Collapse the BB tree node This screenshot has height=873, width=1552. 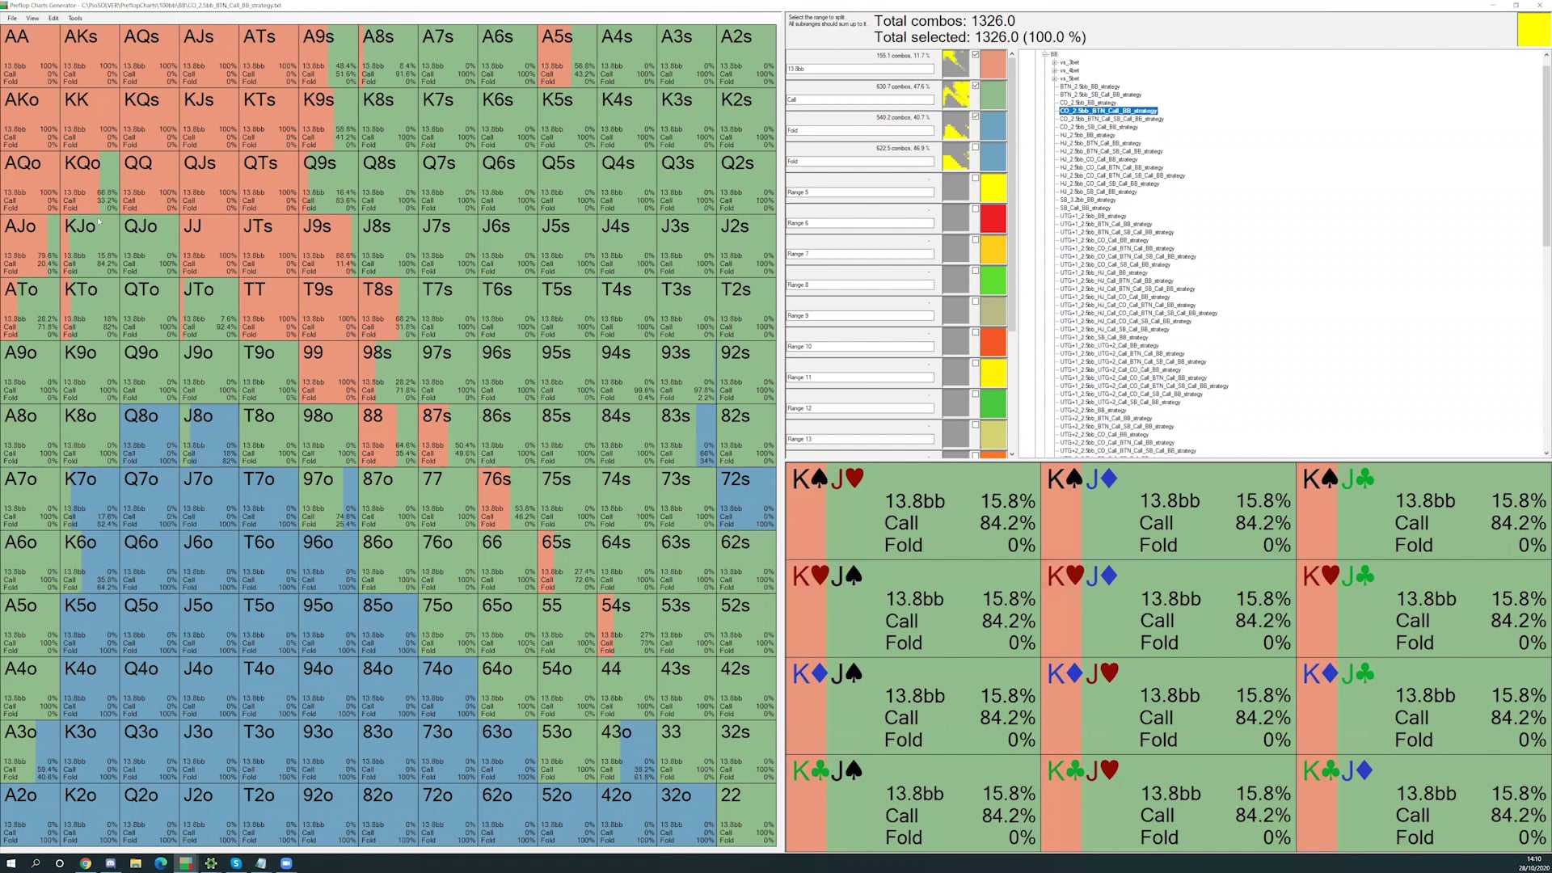(x=1044, y=54)
